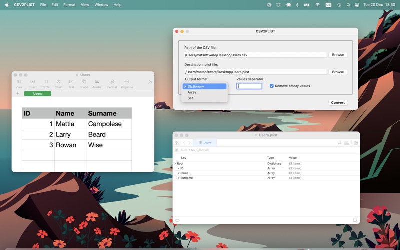The height and width of the screenshot is (250, 400).
Task: Click the Shape icon in Numbers toolbar
Action: point(84,82)
